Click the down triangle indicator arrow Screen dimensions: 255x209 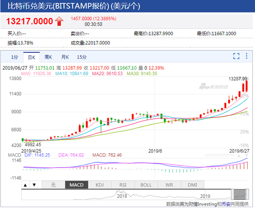pyautogui.click(x=34, y=185)
